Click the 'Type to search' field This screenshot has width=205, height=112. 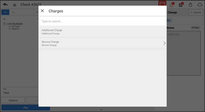click(102, 21)
